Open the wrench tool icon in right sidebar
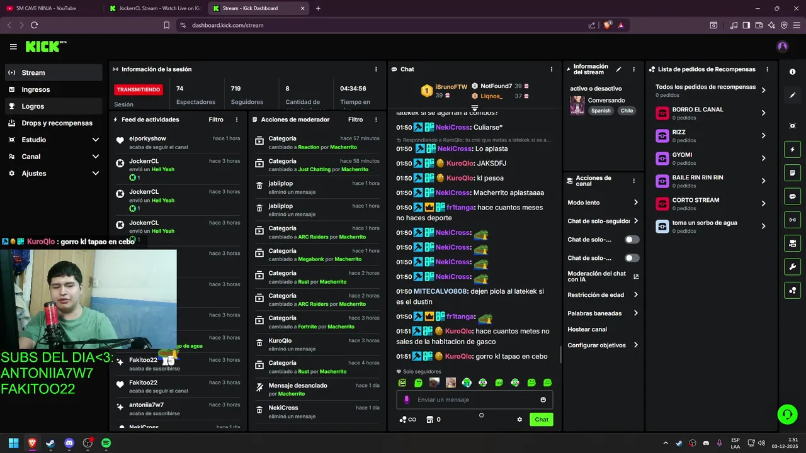 pos(792,267)
